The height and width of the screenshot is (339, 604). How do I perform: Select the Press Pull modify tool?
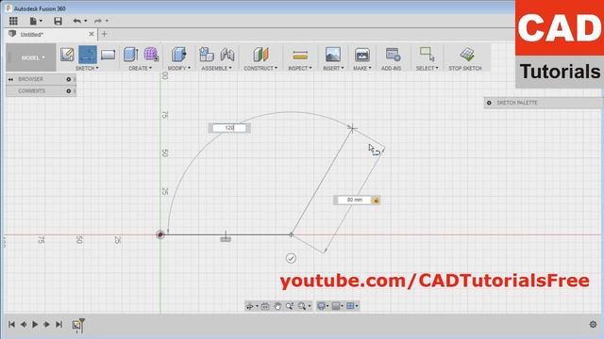(x=179, y=55)
